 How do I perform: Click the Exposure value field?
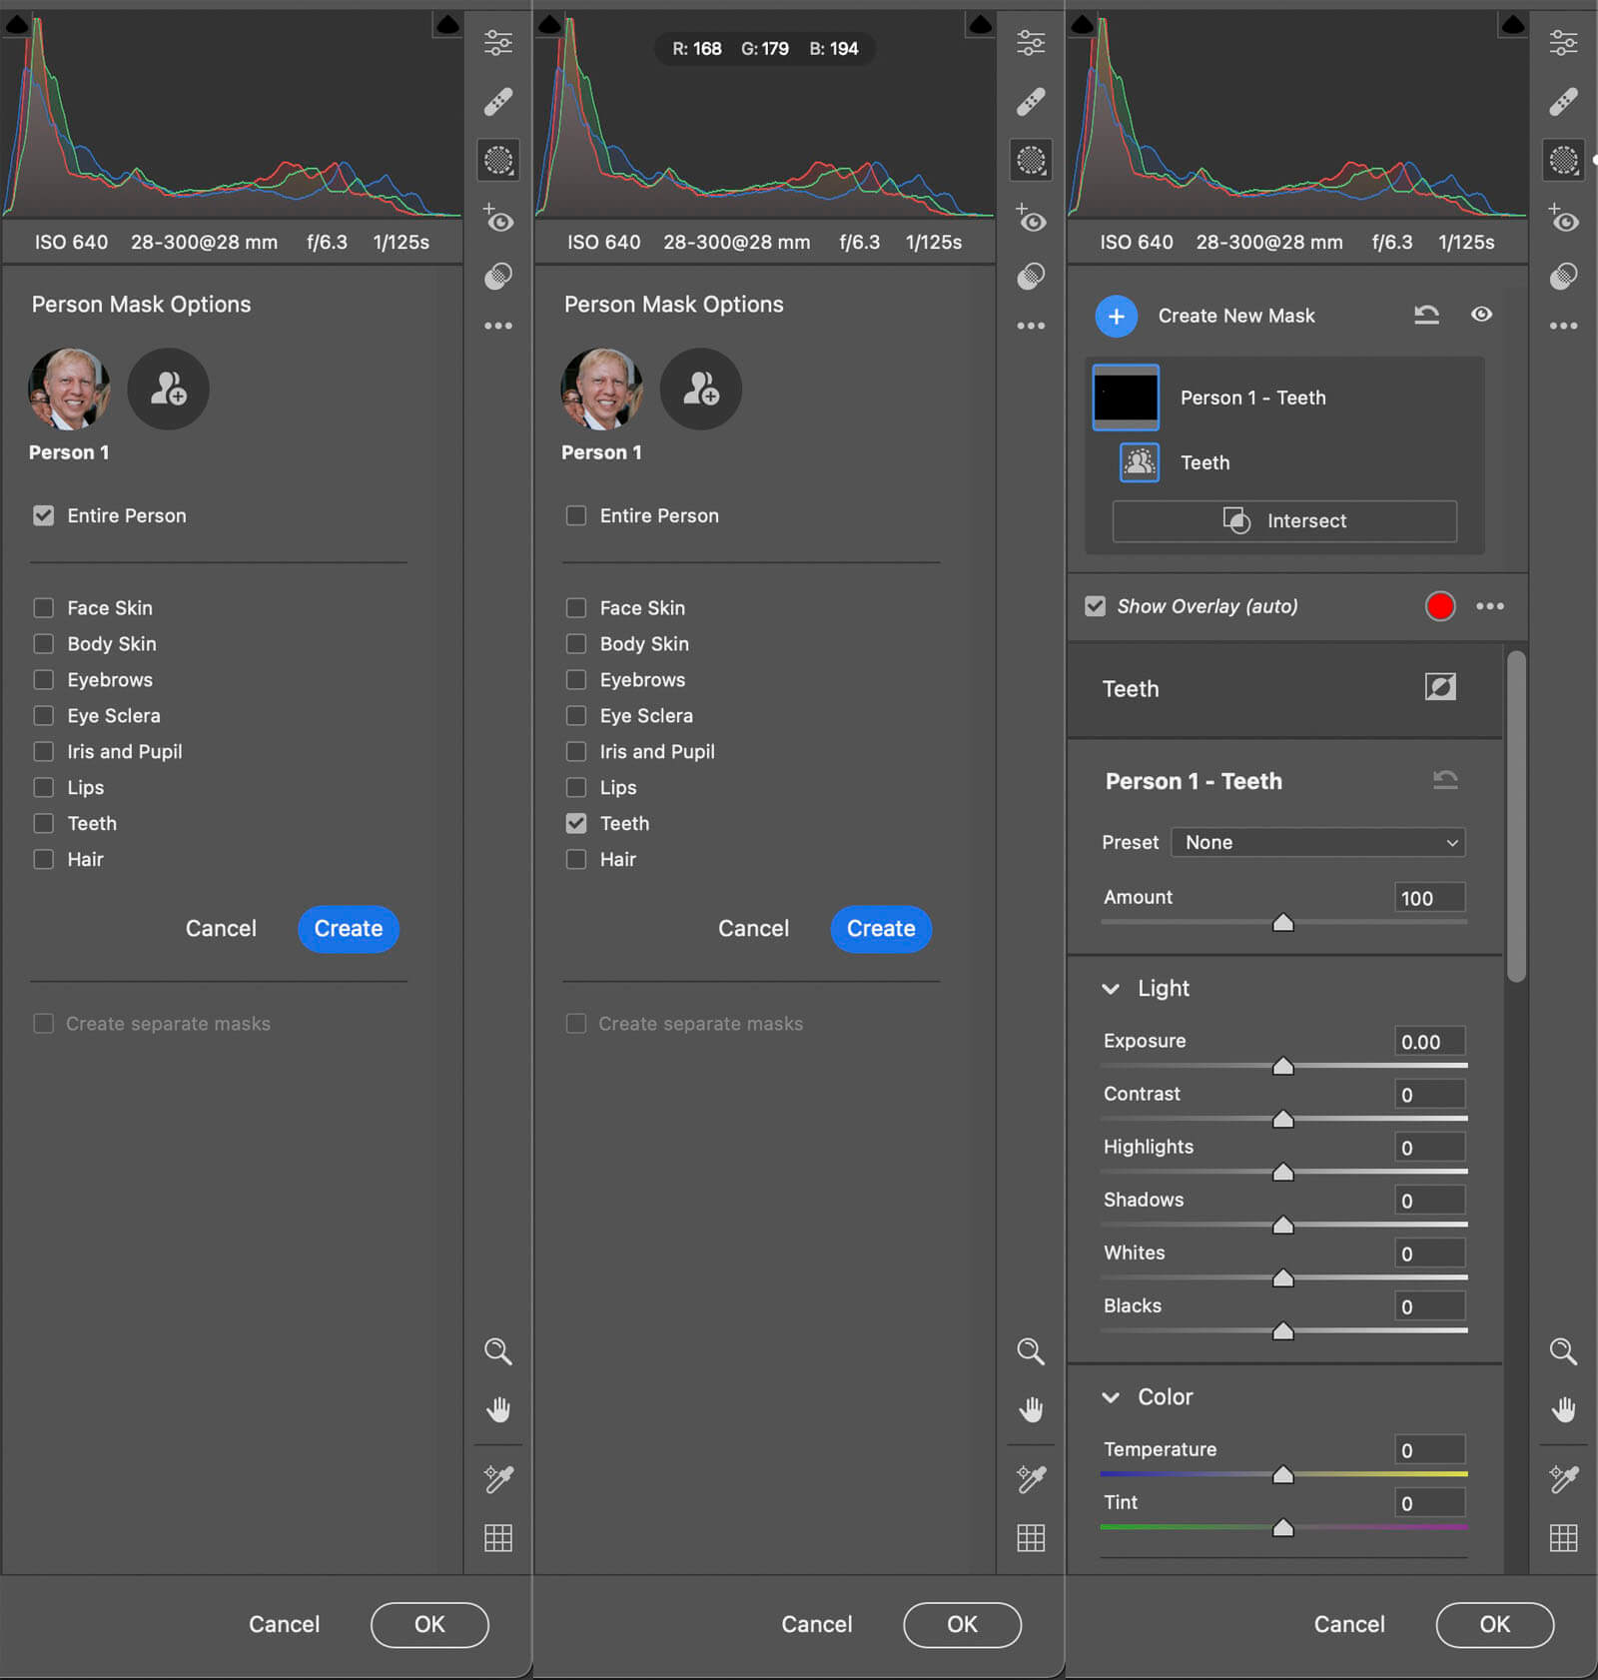point(1429,1042)
